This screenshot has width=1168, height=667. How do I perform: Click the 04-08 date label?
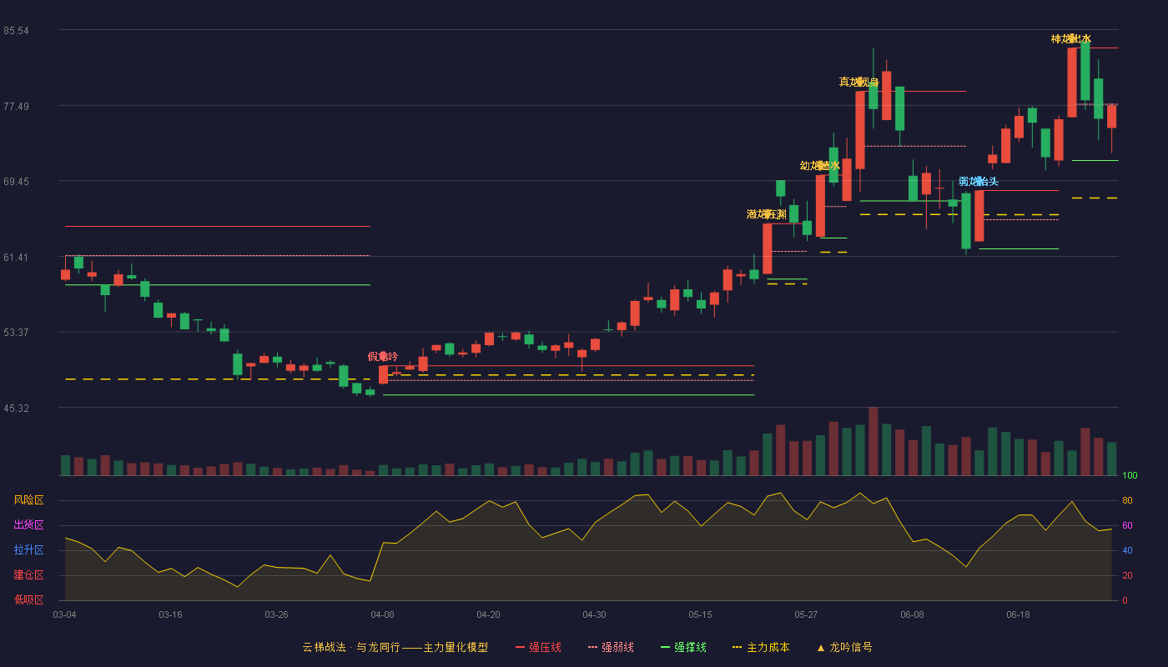click(x=382, y=614)
